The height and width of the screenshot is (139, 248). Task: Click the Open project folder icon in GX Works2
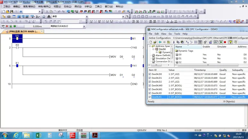8,11
